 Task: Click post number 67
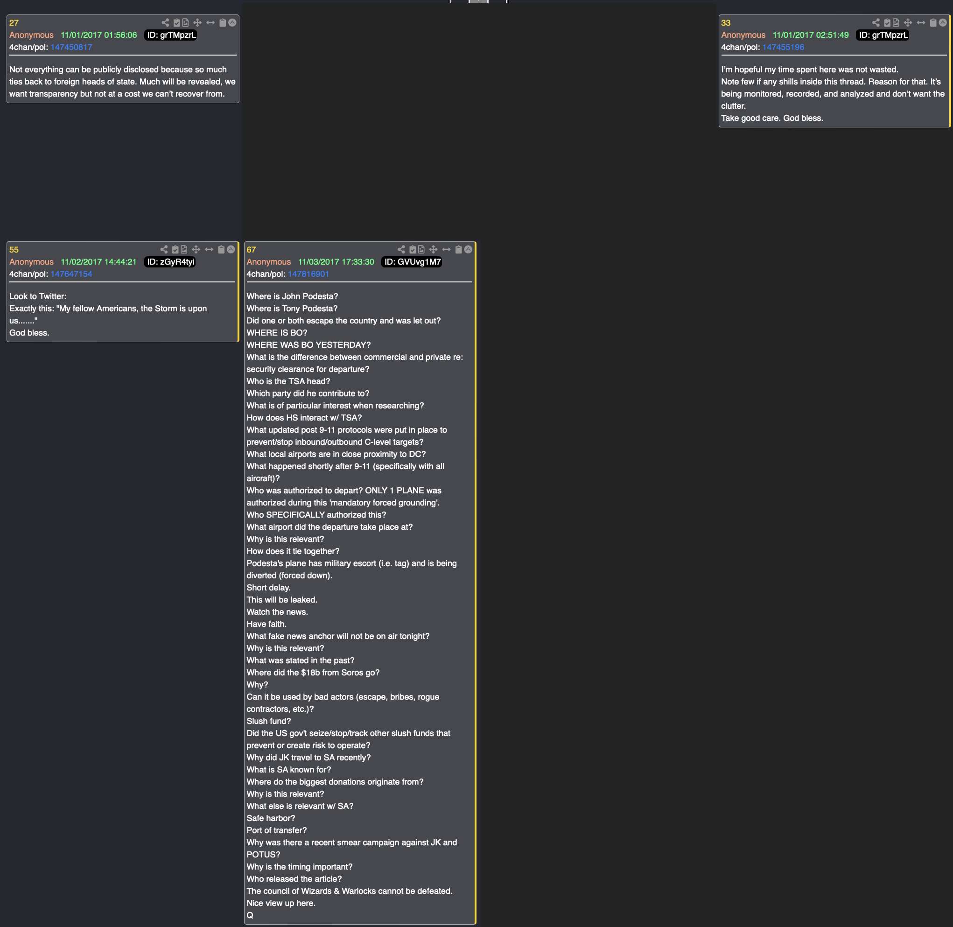tap(251, 250)
